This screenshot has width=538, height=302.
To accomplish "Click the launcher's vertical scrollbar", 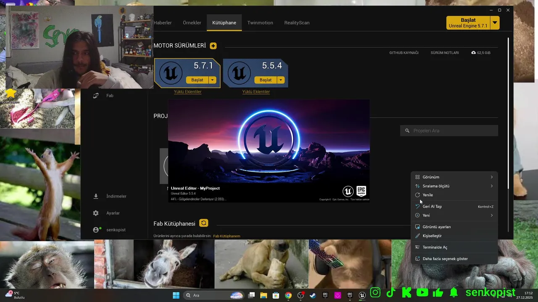I will point(508,113).
